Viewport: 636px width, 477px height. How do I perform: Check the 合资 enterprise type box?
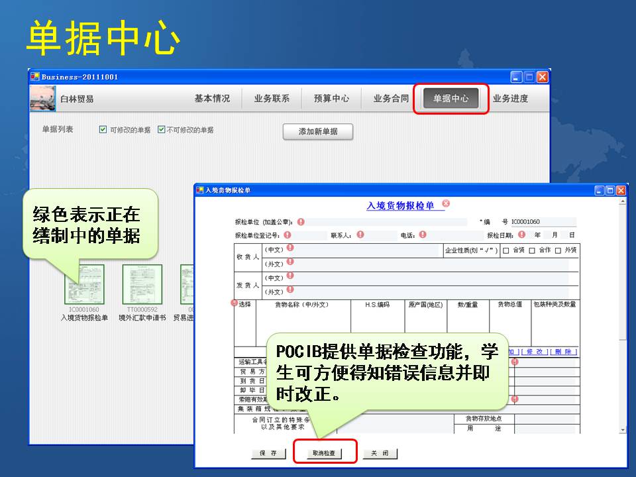505,250
